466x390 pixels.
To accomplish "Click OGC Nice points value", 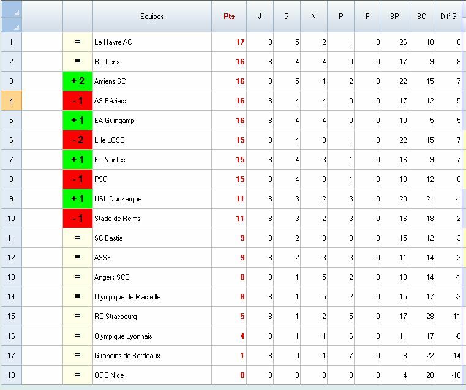I will point(229,375).
